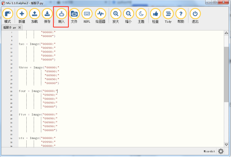The height and width of the screenshot is (157, 231).
Task: Click scrollbar down arrow
Action: [x=226, y=144]
